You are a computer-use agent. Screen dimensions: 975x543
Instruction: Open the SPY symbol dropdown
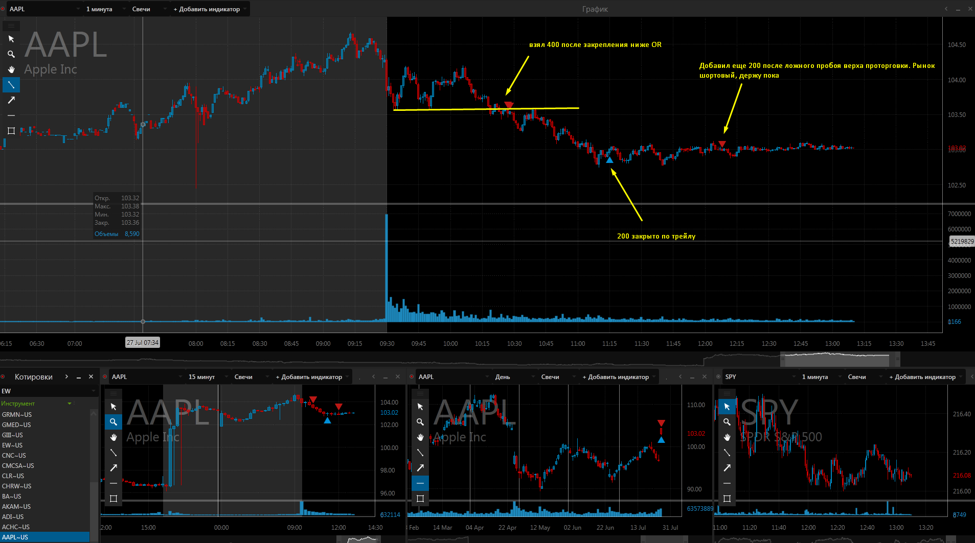760,377
